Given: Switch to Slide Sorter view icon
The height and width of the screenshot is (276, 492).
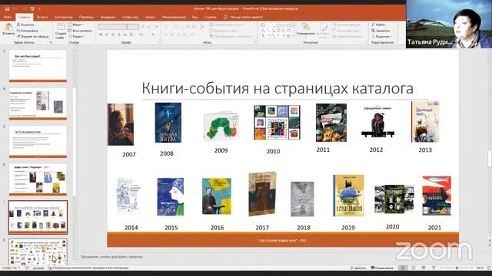Looking at the screenshot, I should pos(414,268).
